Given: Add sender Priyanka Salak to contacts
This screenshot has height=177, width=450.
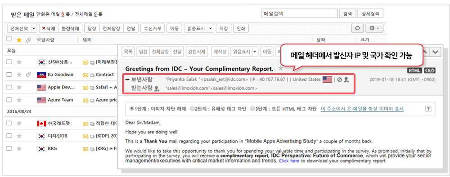Looking at the screenshot, I should click(346, 80).
